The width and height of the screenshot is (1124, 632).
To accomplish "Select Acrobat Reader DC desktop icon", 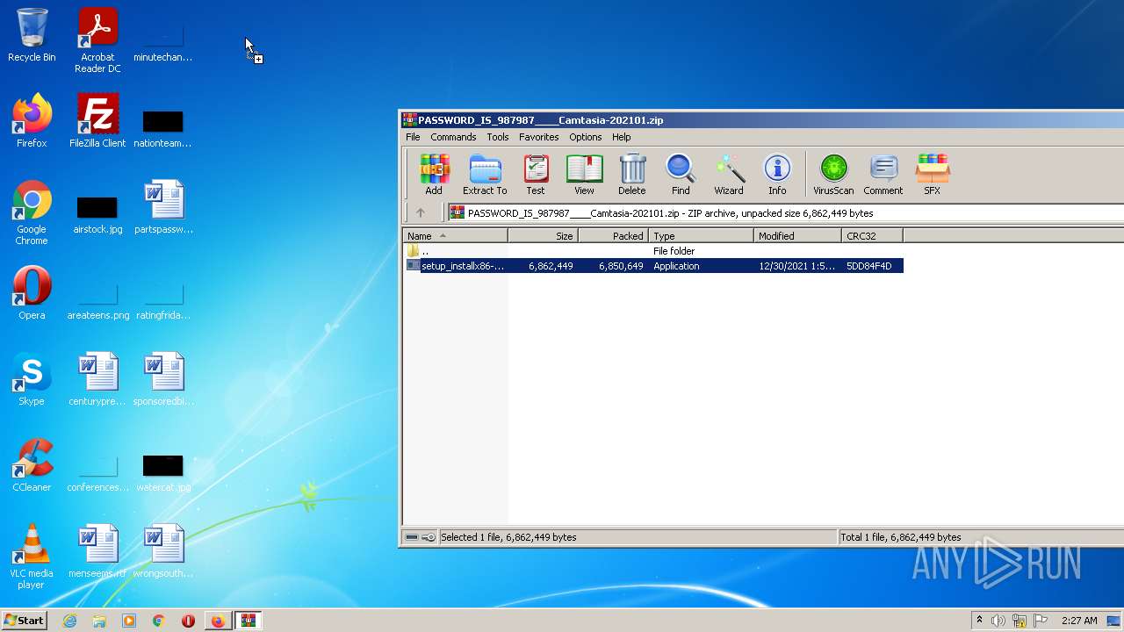I will 97,40.
